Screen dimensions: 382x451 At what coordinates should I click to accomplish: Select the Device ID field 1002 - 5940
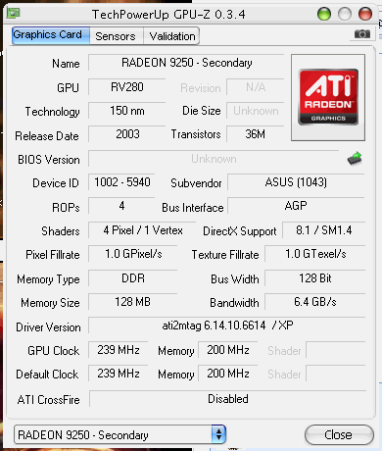click(x=121, y=182)
